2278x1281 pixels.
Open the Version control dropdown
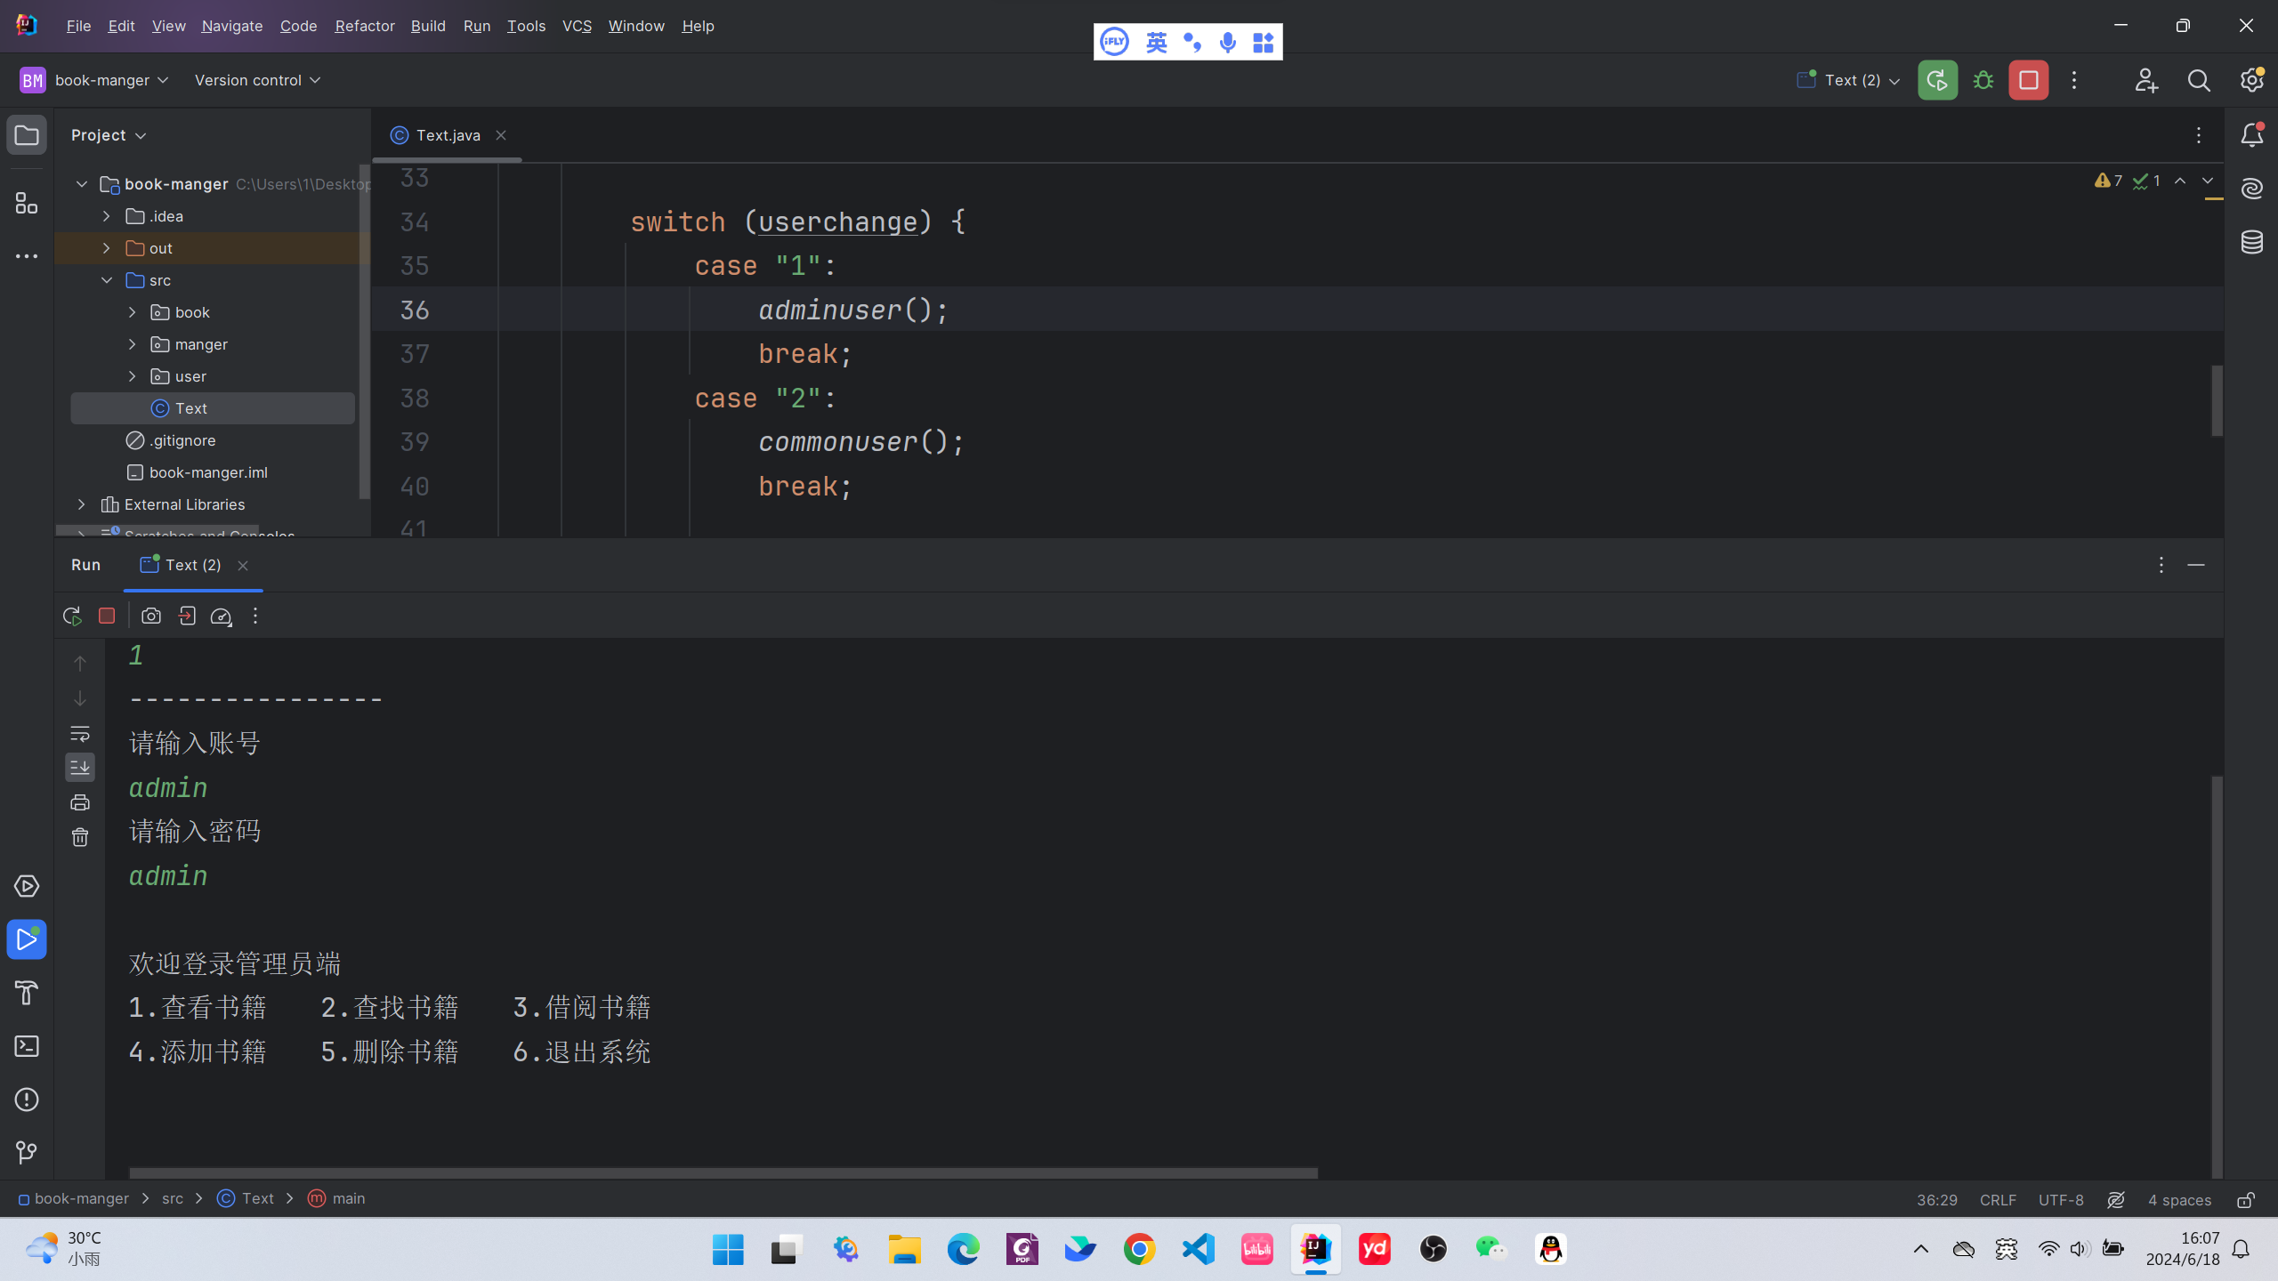coord(257,80)
